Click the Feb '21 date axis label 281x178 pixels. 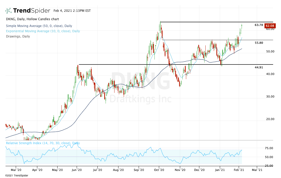[x=239, y=170]
